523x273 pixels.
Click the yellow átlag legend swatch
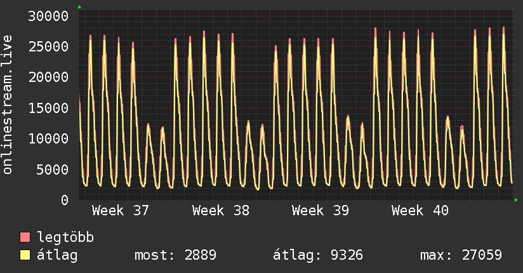[x=25, y=255]
